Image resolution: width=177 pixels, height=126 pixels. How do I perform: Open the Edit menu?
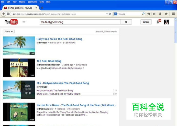(x=8, y=2)
